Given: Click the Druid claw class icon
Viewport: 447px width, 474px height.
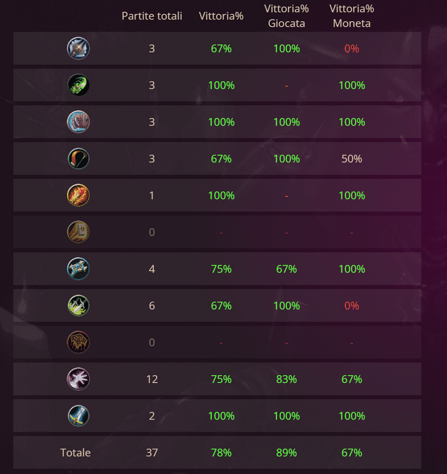Looking at the screenshot, I should 78,122.
